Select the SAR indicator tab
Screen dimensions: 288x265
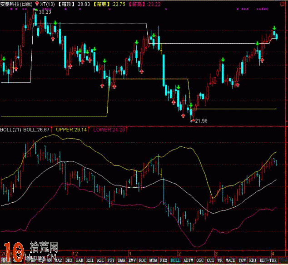click(79, 260)
